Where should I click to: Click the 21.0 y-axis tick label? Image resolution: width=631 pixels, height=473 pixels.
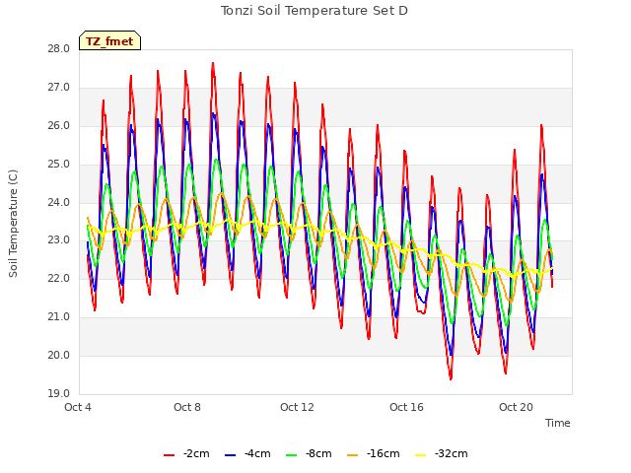59,317
